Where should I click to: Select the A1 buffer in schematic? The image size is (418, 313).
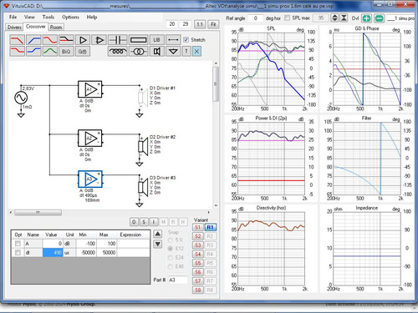[x=90, y=89]
